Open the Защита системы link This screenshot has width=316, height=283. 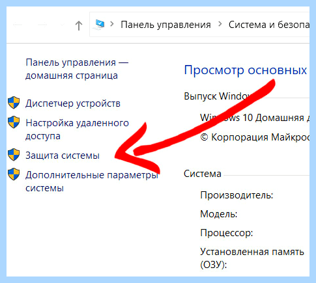[63, 155]
